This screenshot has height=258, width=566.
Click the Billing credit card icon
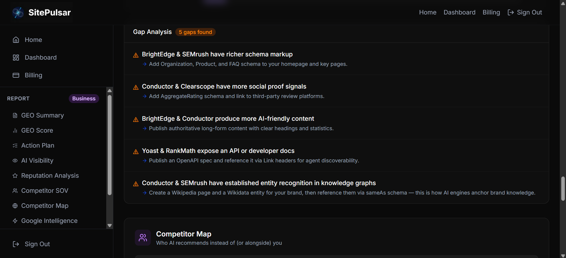coord(16,75)
